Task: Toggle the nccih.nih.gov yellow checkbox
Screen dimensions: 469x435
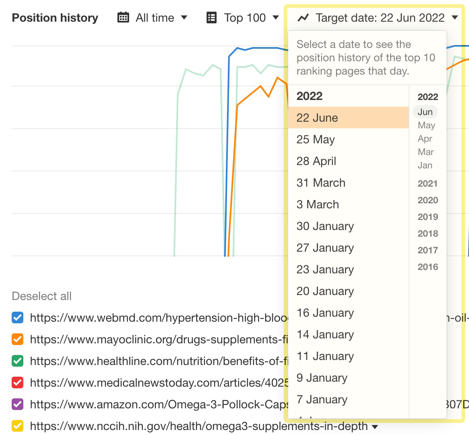Action: (17, 426)
